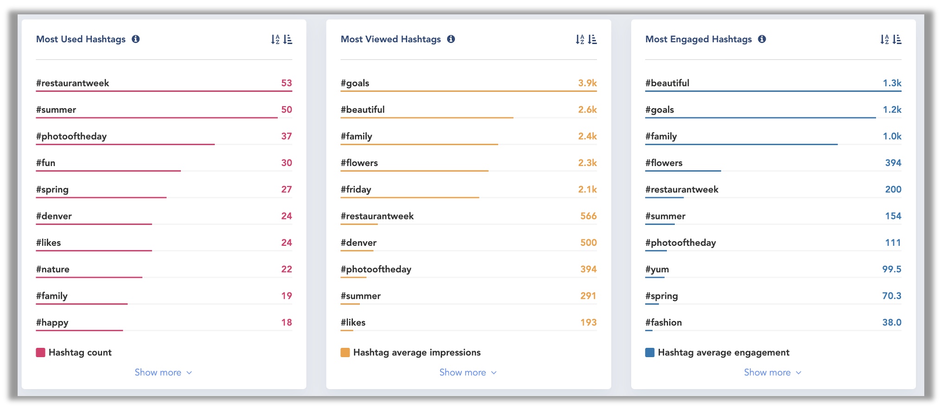Sort Most Engaged Hashtags by value
The image size is (947, 410).
(x=897, y=39)
